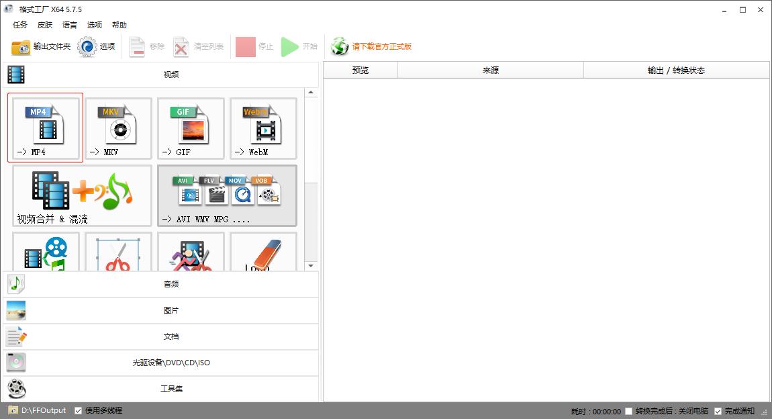Enable 转换完成后:关闭电脑 option

point(628,410)
